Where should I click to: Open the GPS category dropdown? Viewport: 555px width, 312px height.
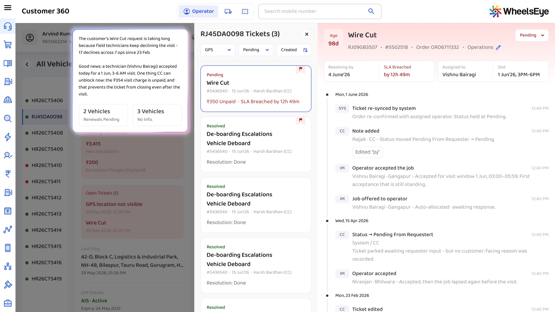click(218, 50)
